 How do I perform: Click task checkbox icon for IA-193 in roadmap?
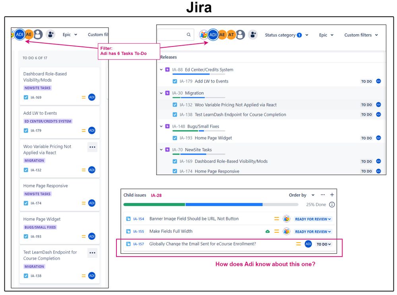pyautogui.click(x=175, y=138)
